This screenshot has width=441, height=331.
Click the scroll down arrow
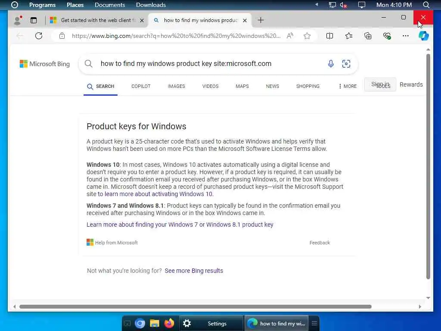pos(428,298)
